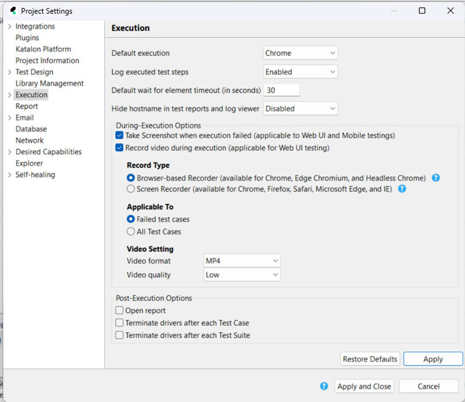Open Video format dropdown
This screenshot has height=402, width=465.
pos(242,261)
